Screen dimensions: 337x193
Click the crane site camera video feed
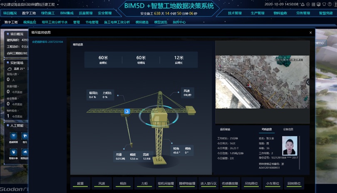coord(261,82)
